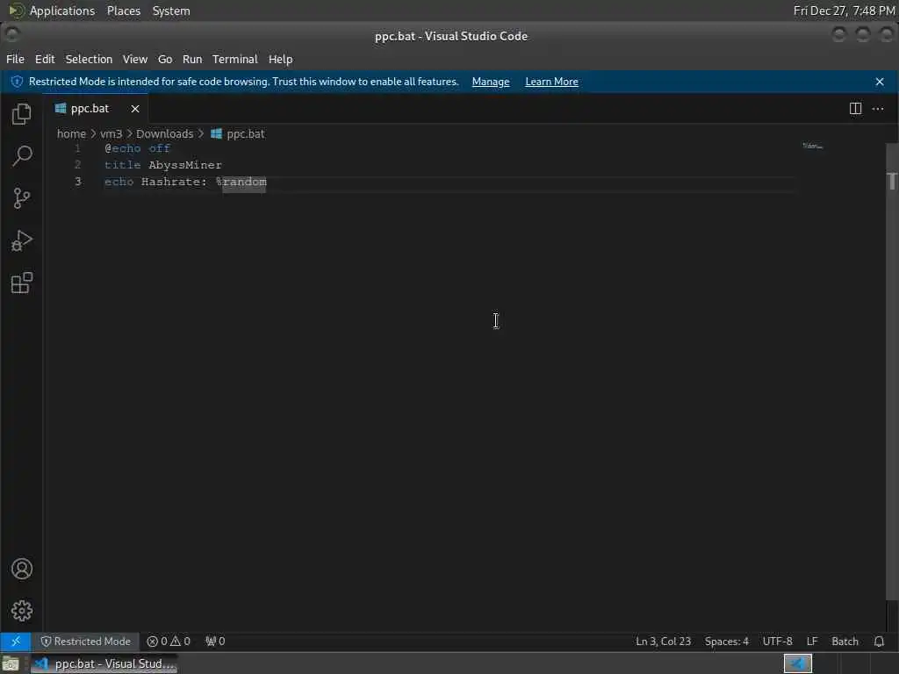
Task: Select the ppc.bat editor tab
Action: click(x=97, y=108)
